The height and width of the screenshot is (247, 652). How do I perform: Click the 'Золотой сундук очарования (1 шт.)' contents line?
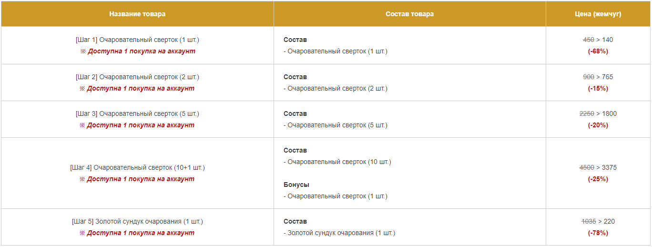[x=339, y=233]
